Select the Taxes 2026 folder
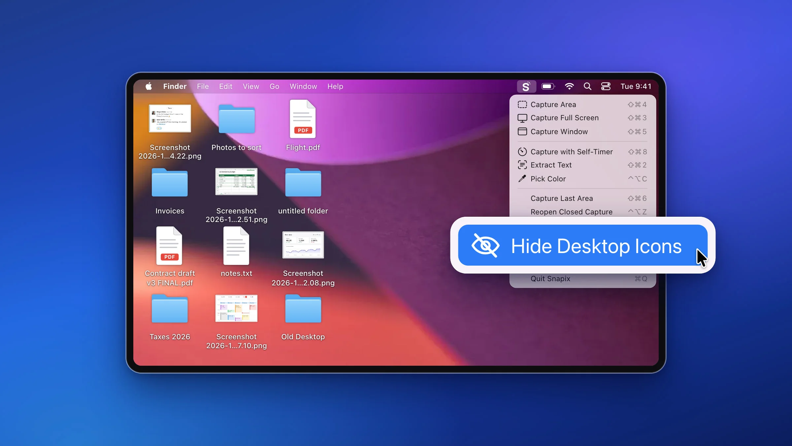 [x=170, y=309]
